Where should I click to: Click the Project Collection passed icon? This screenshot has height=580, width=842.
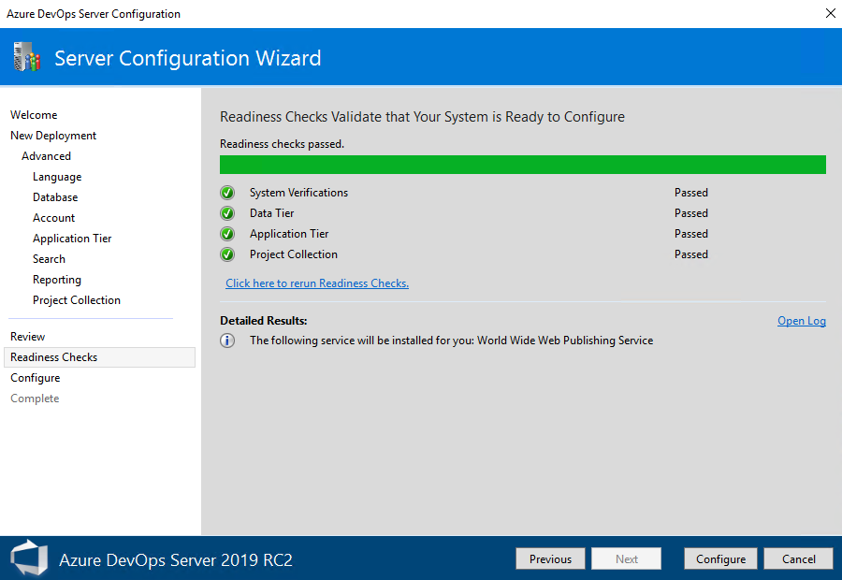226,254
